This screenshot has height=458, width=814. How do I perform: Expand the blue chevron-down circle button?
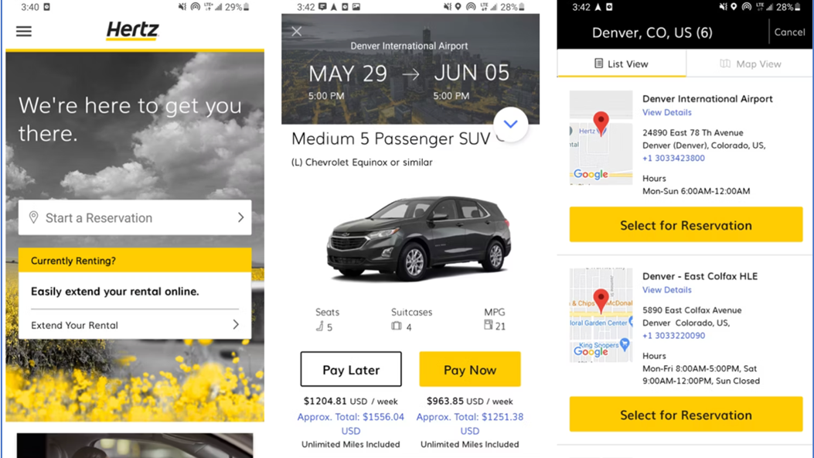pyautogui.click(x=510, y=124)
